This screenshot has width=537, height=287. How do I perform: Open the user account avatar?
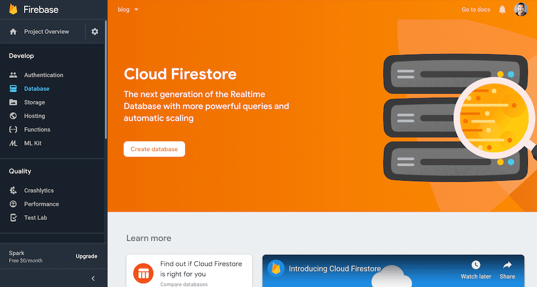click(x=520, y=9)
